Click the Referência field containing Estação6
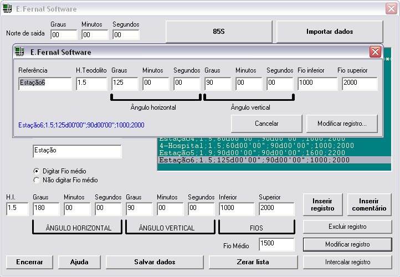400x277 pixels. tap(44, 84)
